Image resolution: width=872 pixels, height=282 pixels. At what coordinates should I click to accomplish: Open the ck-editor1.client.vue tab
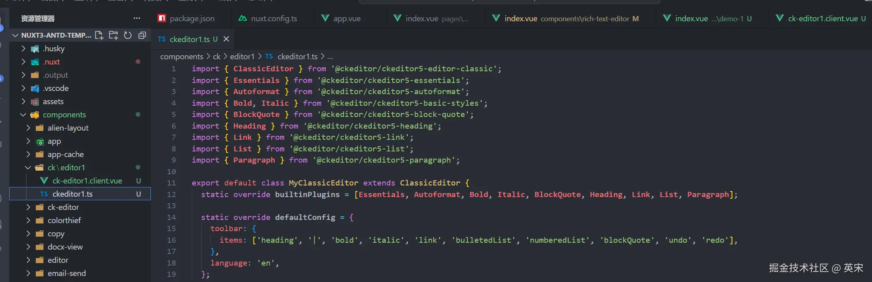pyautogui.click(x=821, y=18)
